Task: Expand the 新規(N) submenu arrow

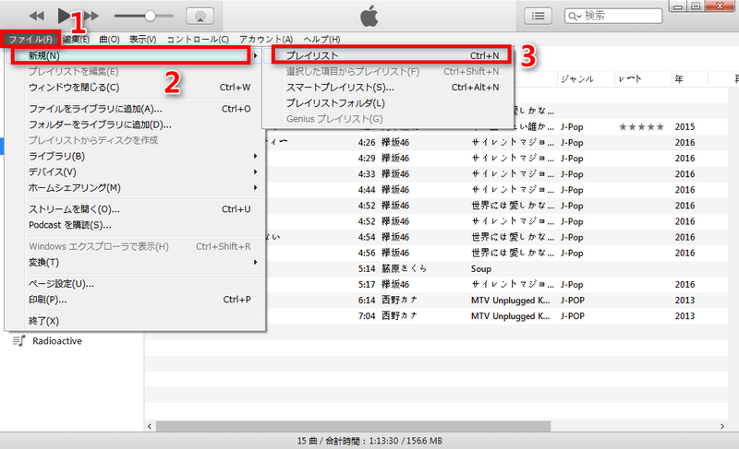Action: coord(256,55)
